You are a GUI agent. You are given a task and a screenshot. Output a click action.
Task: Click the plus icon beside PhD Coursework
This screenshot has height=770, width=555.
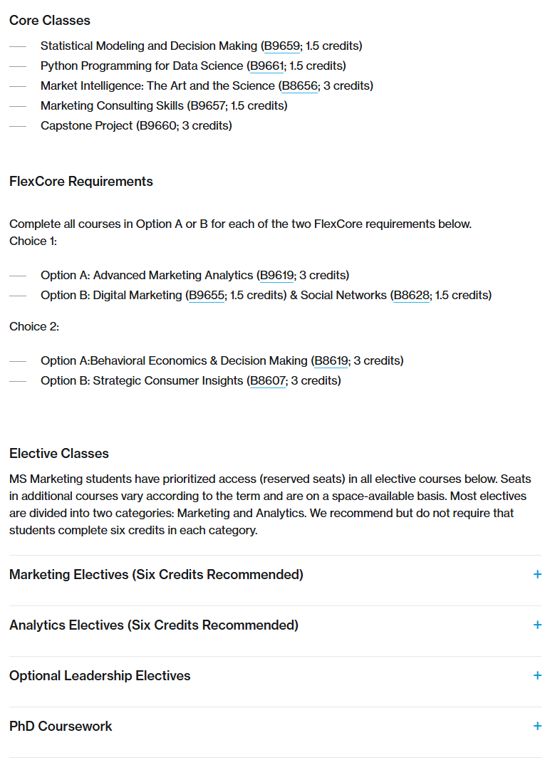(537, 727)
